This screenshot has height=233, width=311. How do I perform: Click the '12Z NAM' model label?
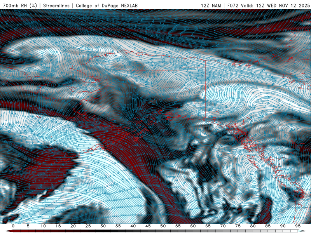(x=211, y=5)
